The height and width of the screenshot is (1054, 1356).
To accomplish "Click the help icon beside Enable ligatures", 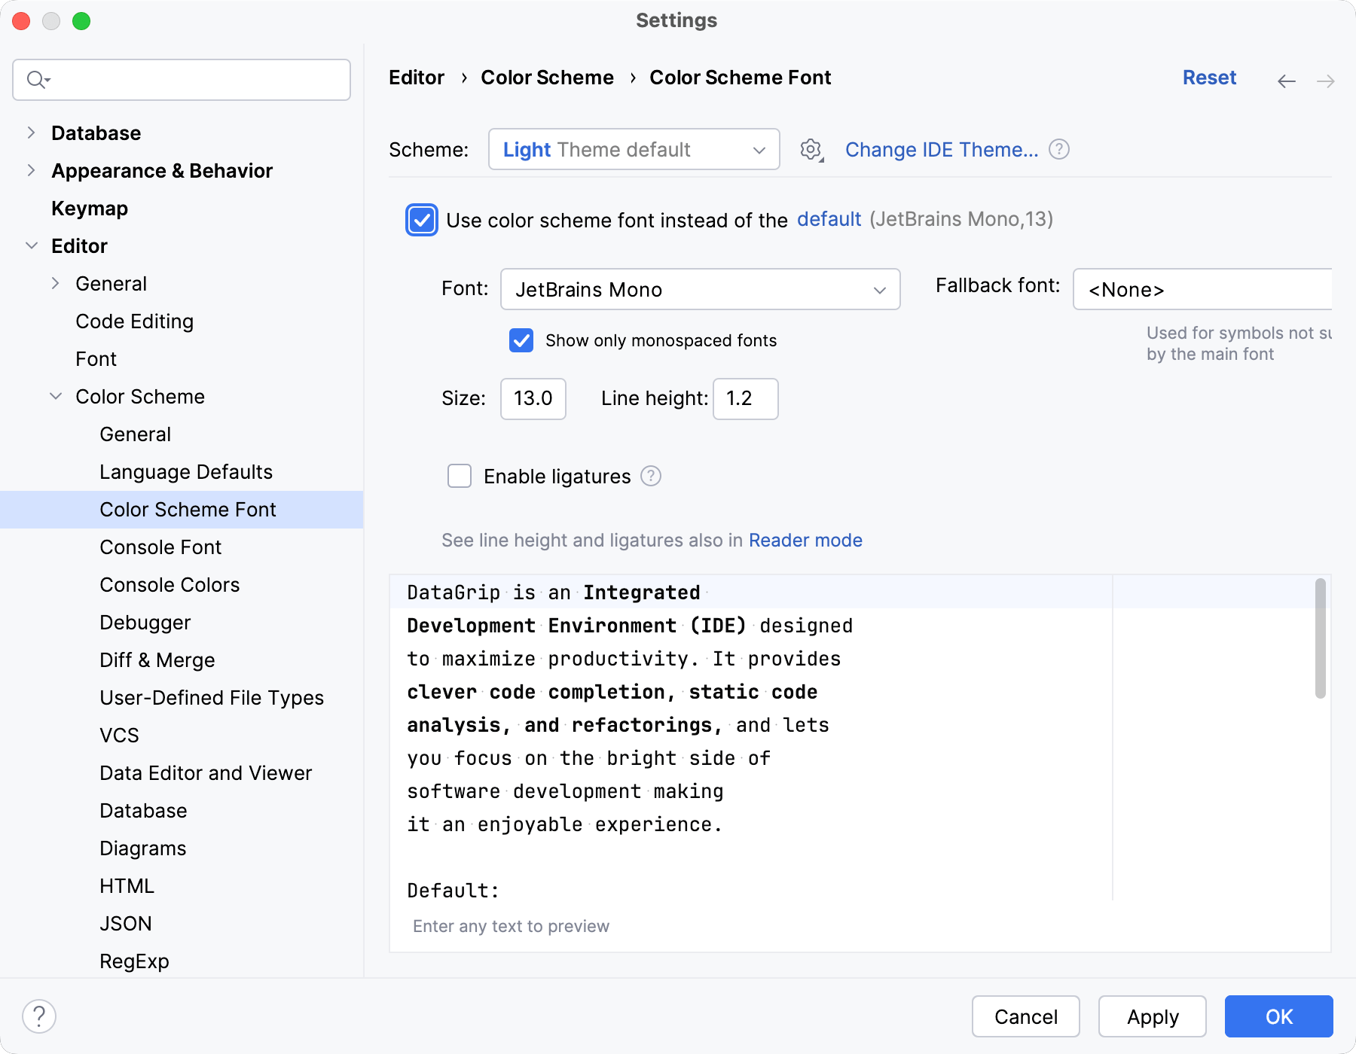I will (x=651, y=476).
